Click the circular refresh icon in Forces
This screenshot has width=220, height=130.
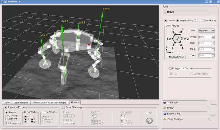(x=149, y=121)
